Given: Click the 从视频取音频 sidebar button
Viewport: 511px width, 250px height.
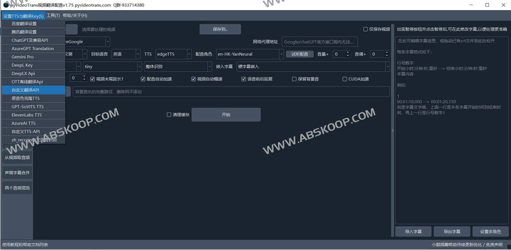Looking at the screenshot, I should tap(17, 157).
